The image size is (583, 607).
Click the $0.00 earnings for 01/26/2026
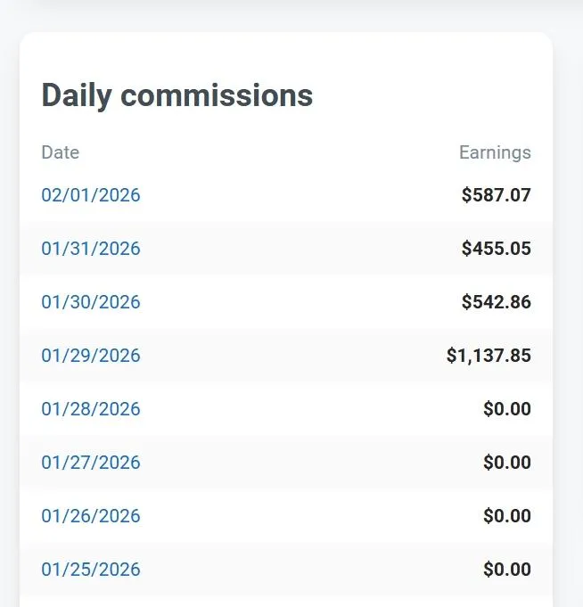[x=506, y=516]
